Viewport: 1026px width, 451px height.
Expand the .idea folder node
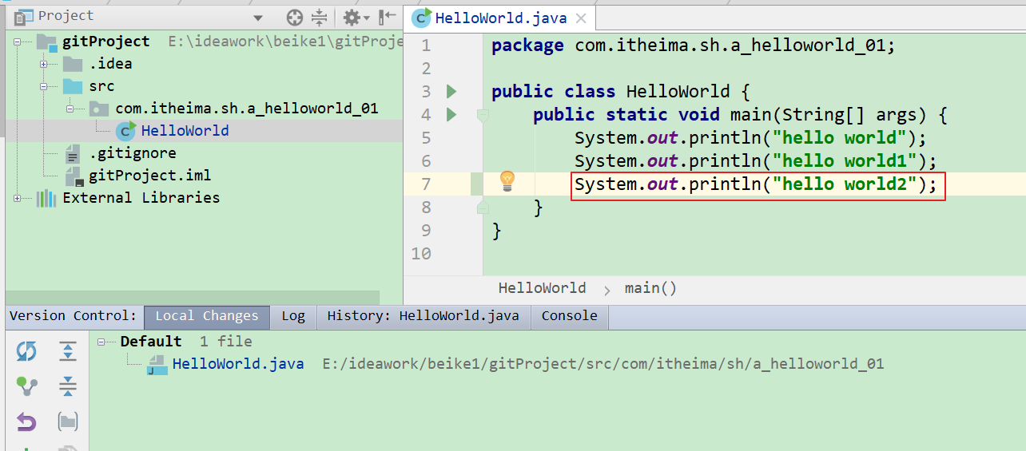[45, 64]
